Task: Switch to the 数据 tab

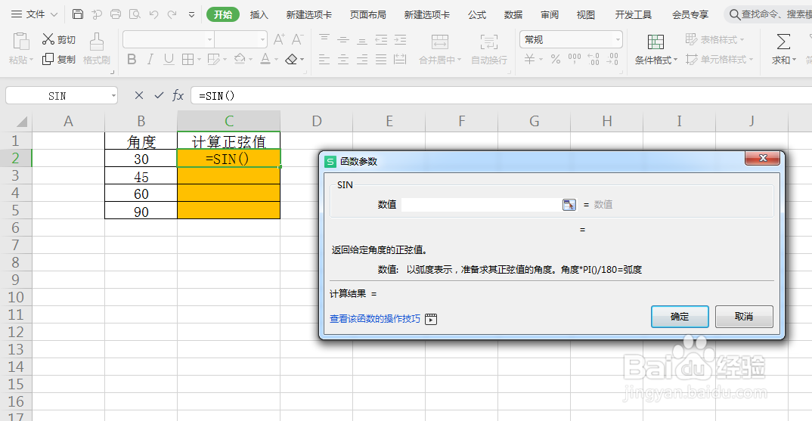Action: (x=513, y=14)
